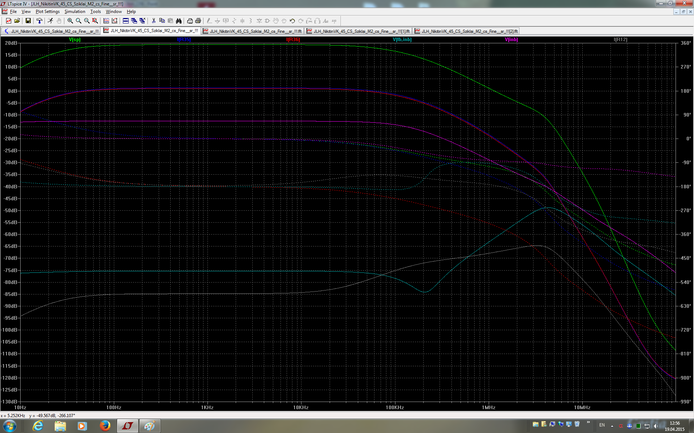This screenshot has height=433, width=694.
Task: Click the Zoom Out magnifier icon
Action: coord(87,21)
